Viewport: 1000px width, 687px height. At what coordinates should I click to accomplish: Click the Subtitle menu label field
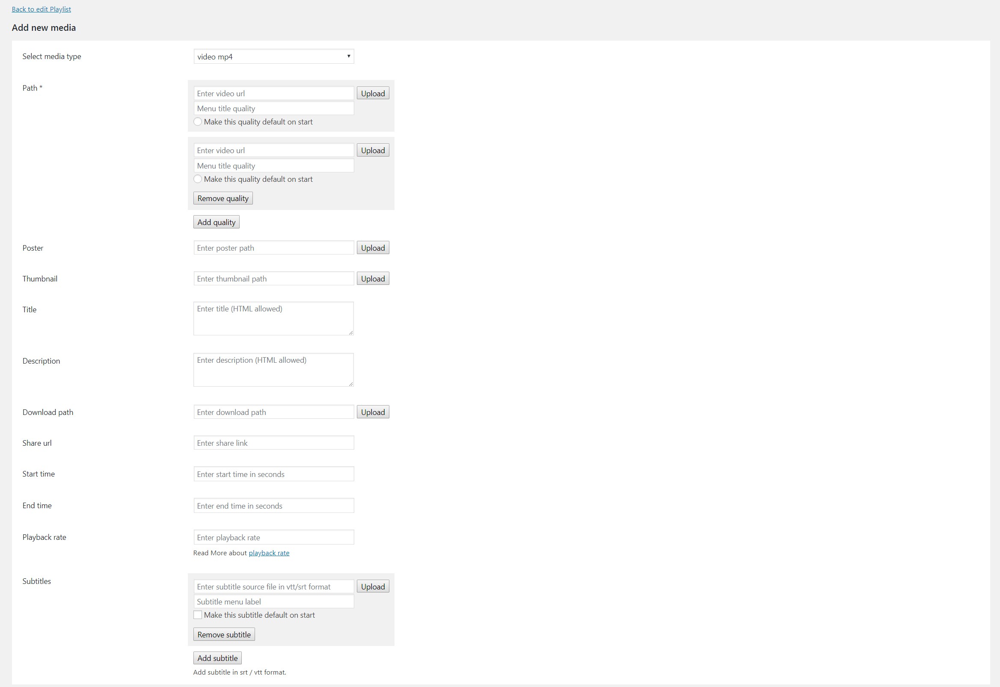click(x=273, y=602)
